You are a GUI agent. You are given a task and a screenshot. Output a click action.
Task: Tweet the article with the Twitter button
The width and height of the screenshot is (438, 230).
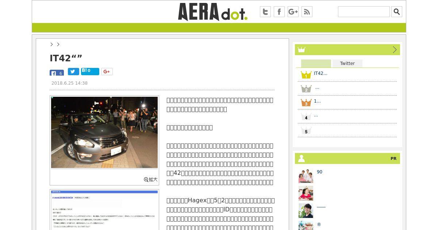click(x=73, y=72)
